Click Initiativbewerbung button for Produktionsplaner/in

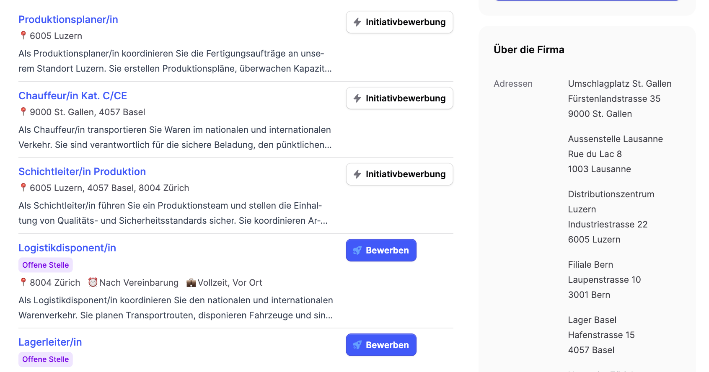pos(399,22)
